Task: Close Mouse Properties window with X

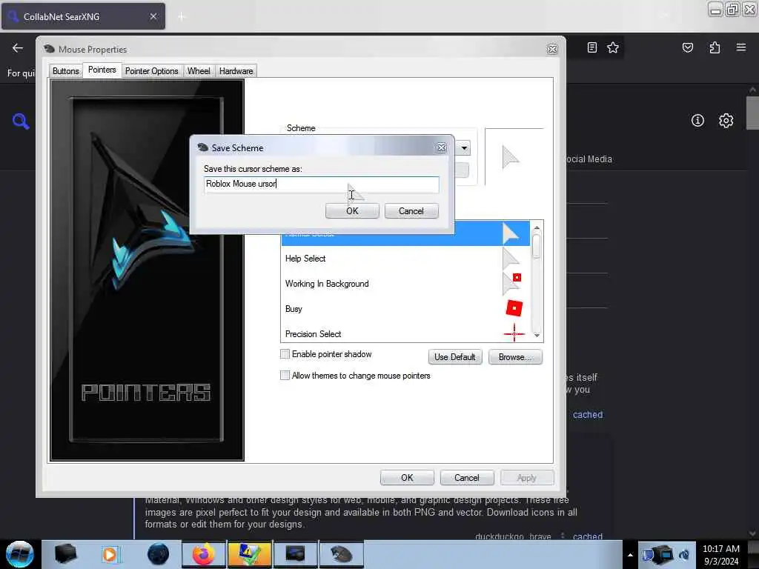Action: coord(551,49)
